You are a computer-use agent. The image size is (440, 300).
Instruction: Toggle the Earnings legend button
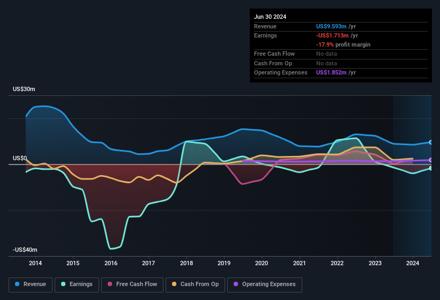click(x=77, y=284)
